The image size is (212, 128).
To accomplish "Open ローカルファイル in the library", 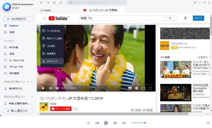I will pyautogui.click(x=14, y=60).
